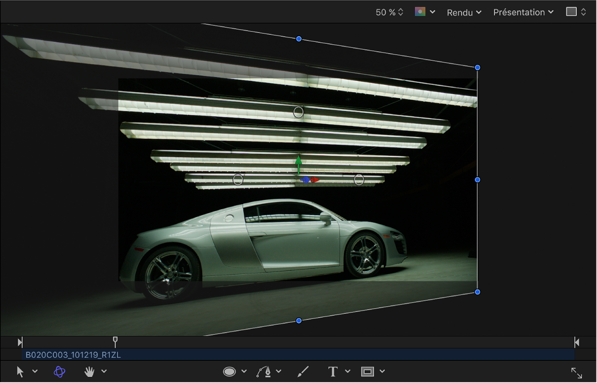This screenshot has height=383, width=597.
Task: Open the Rendu menu
Action: pos(464,12)
